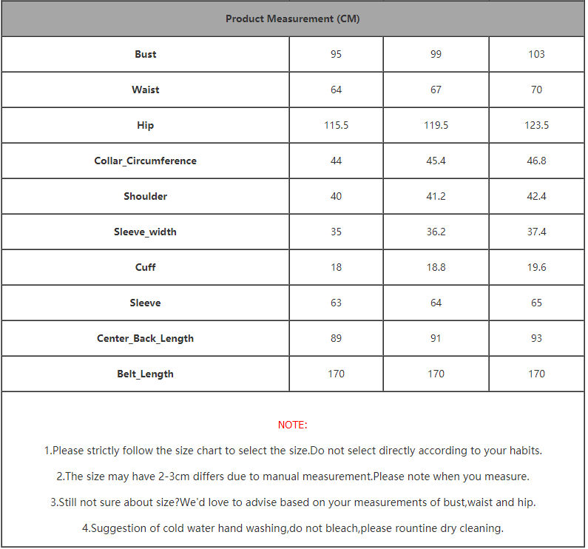Click the Waist row label

click(146, 90)
